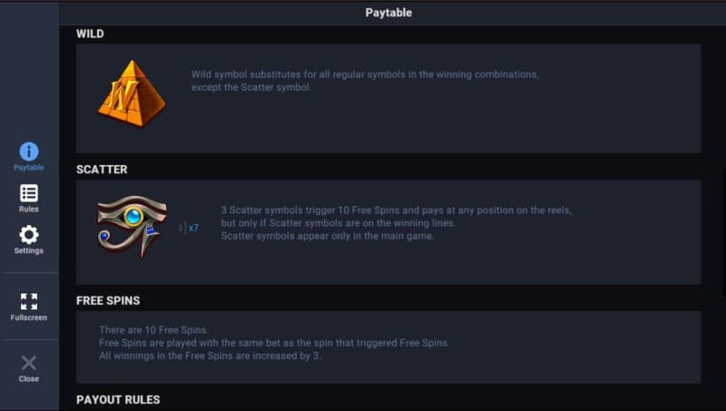Toggle Fullscreen mode with the corners icon

[29, 301]
